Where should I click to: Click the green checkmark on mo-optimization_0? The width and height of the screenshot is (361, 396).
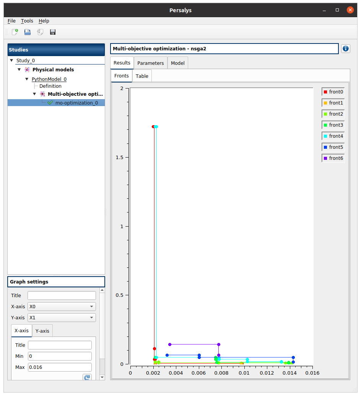click(x=50, y=103)
